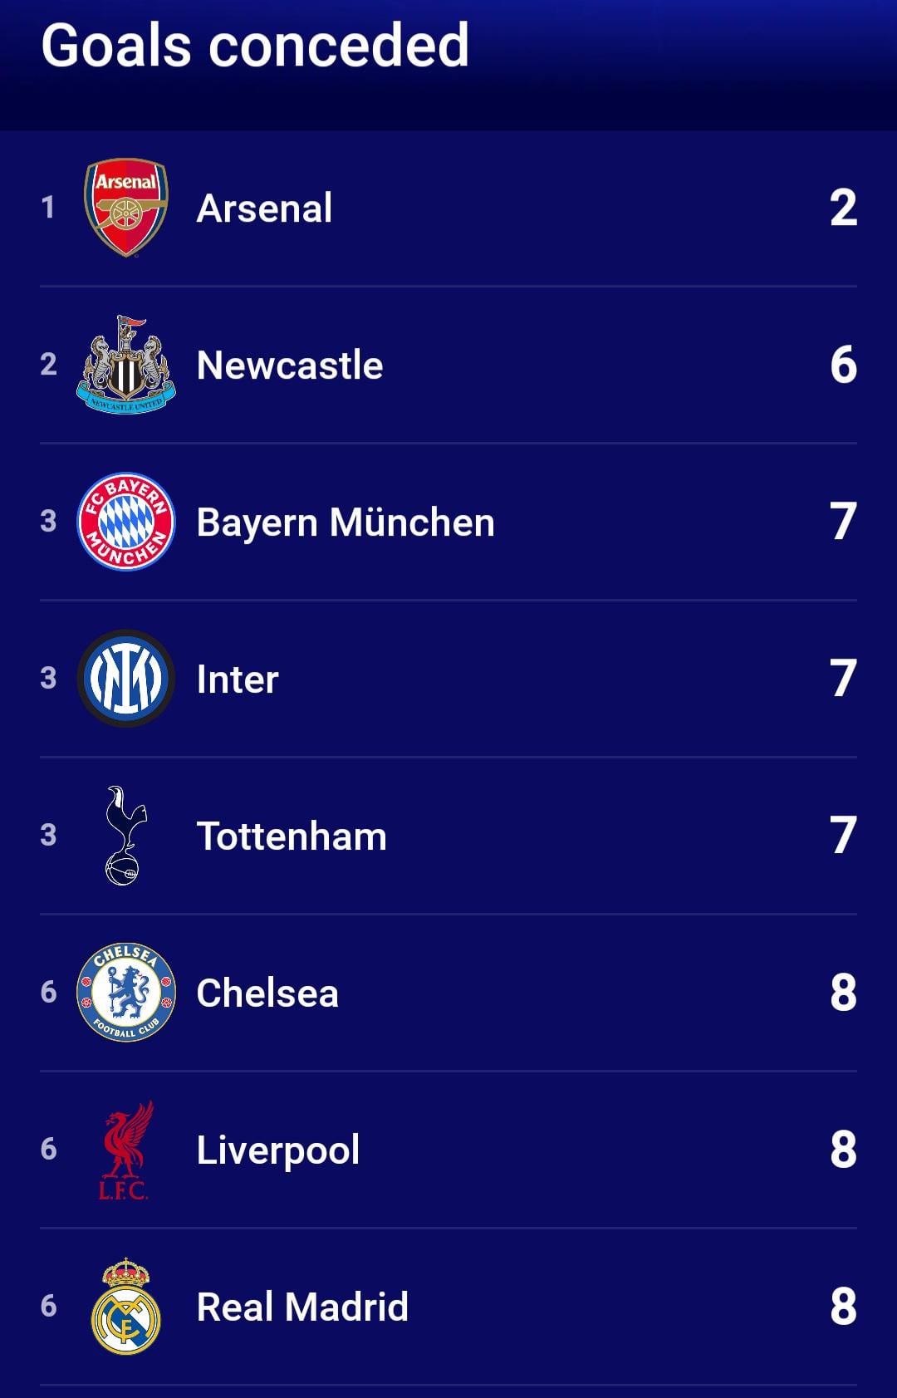Select the Bayern München logo

(x=126, y=522)
